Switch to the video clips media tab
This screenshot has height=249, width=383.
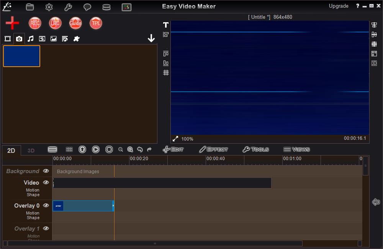click(x=8, y=39)
